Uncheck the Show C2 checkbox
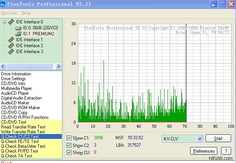Screen dimensions: 236x163 [x=68, y=145]
